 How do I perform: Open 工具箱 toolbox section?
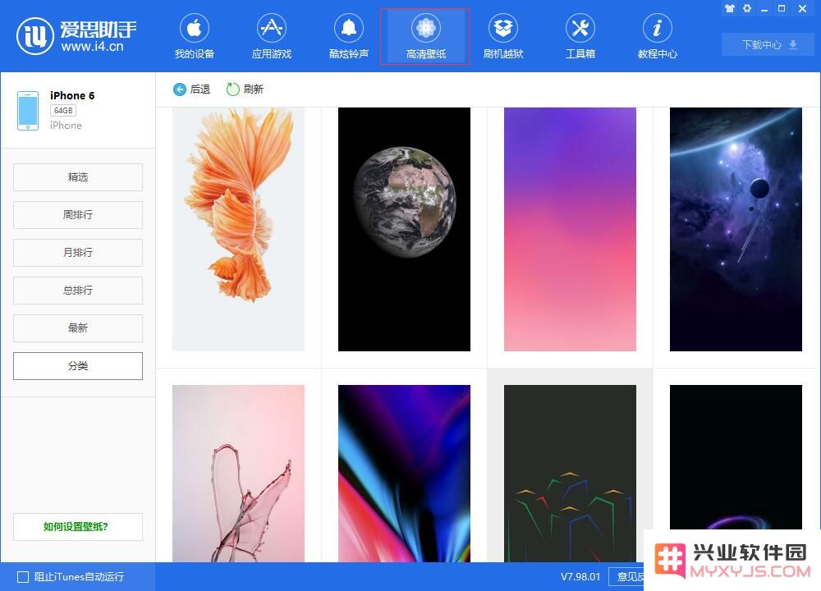point(580,36)
